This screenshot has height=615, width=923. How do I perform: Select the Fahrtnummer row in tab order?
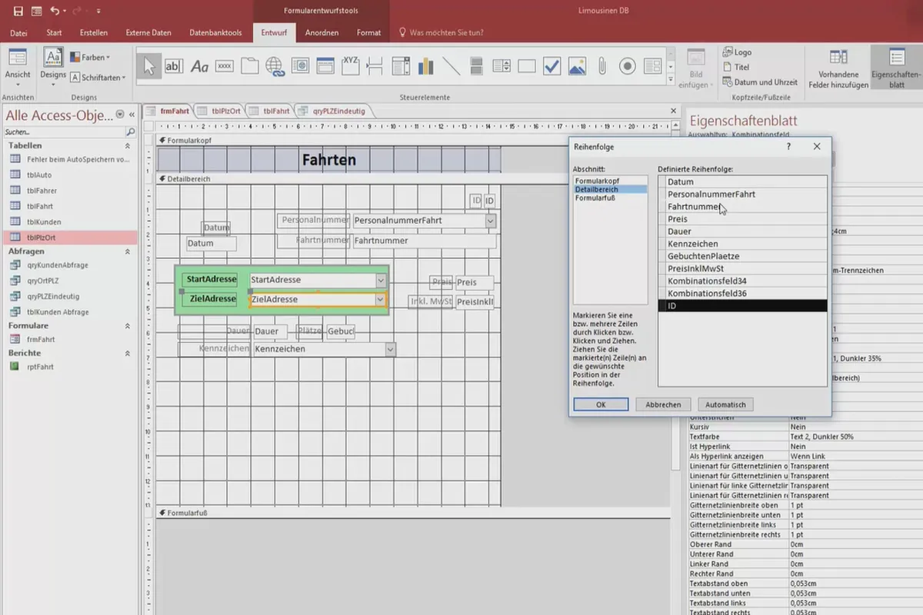tap(743, 207)
